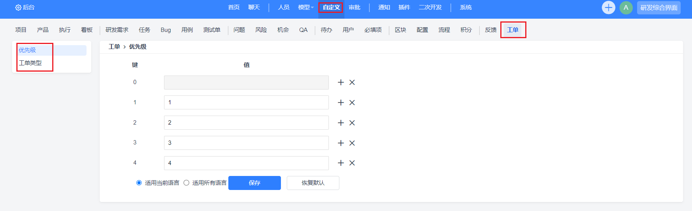Select 适用当前语言 radio option
The width and height of the screenshot is (692, 211).
139,183
